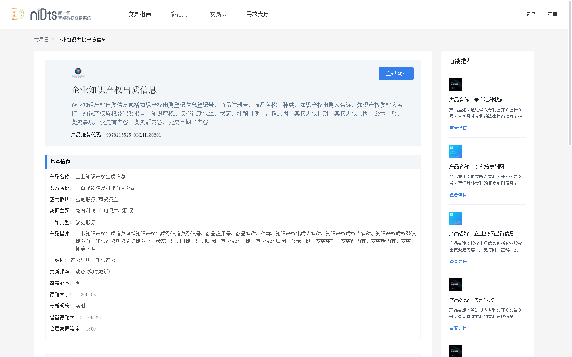The height and width of the screenshot is (357, 572).
Task: Click 知识产权数据 in the data theme row
Action: [118, 211]
